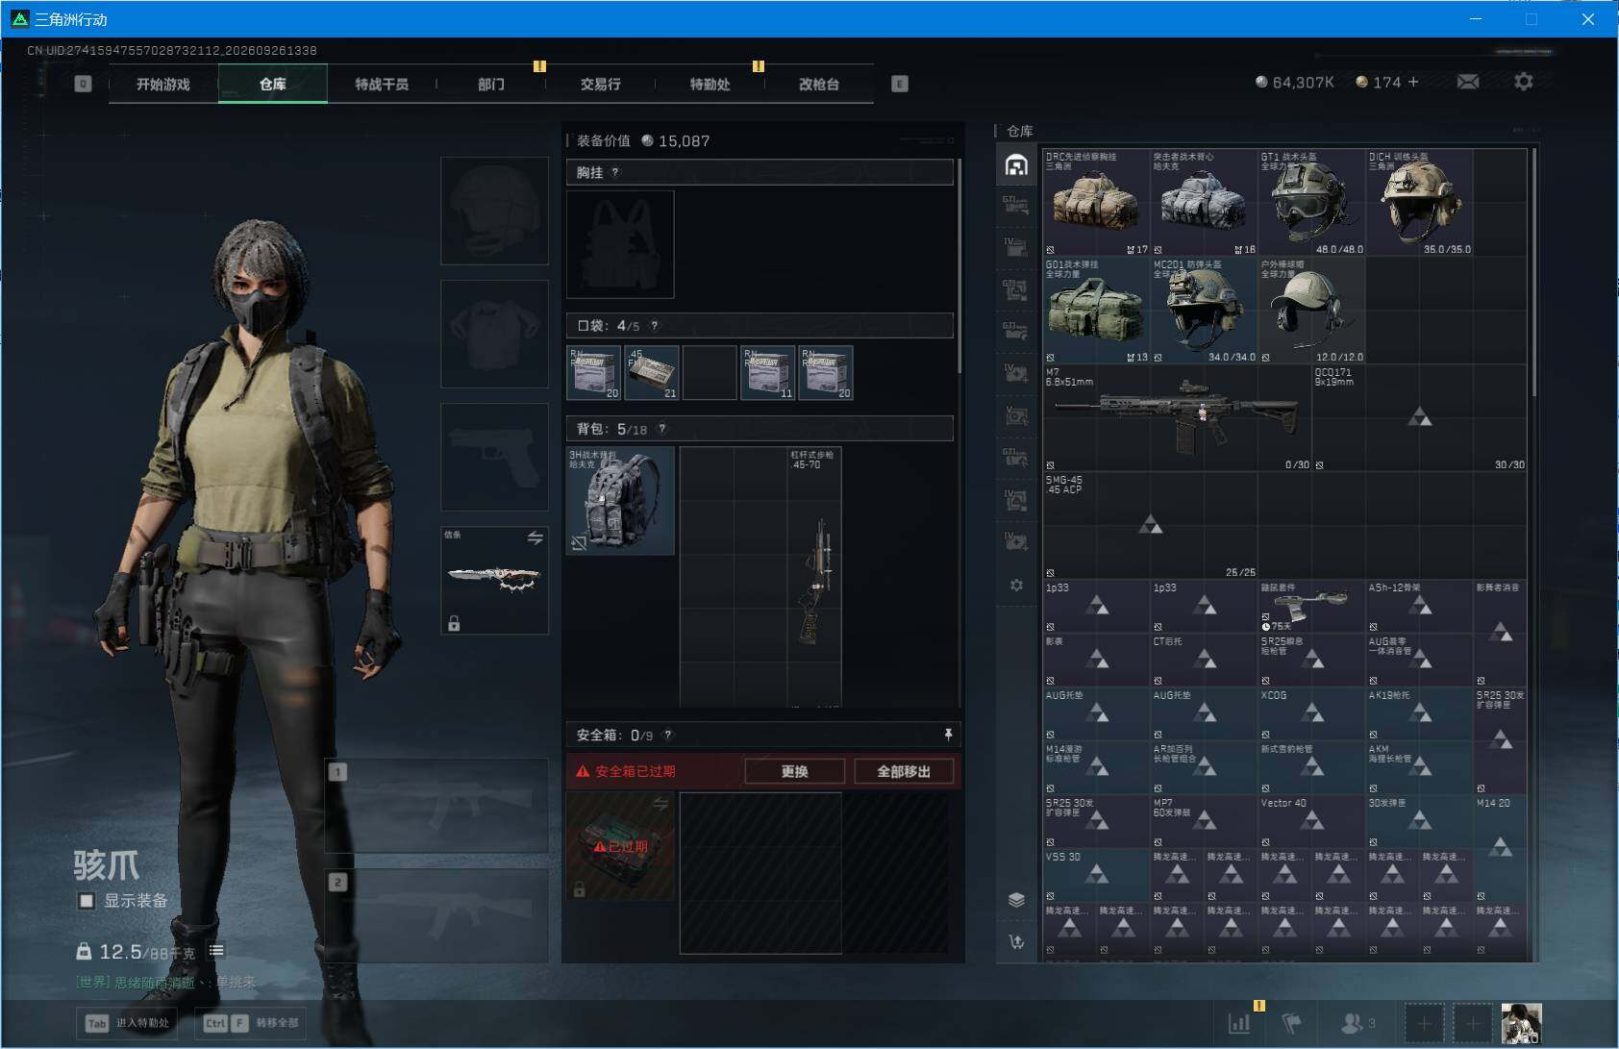Click the VSS 30 item cell

tap(1097, 876)
